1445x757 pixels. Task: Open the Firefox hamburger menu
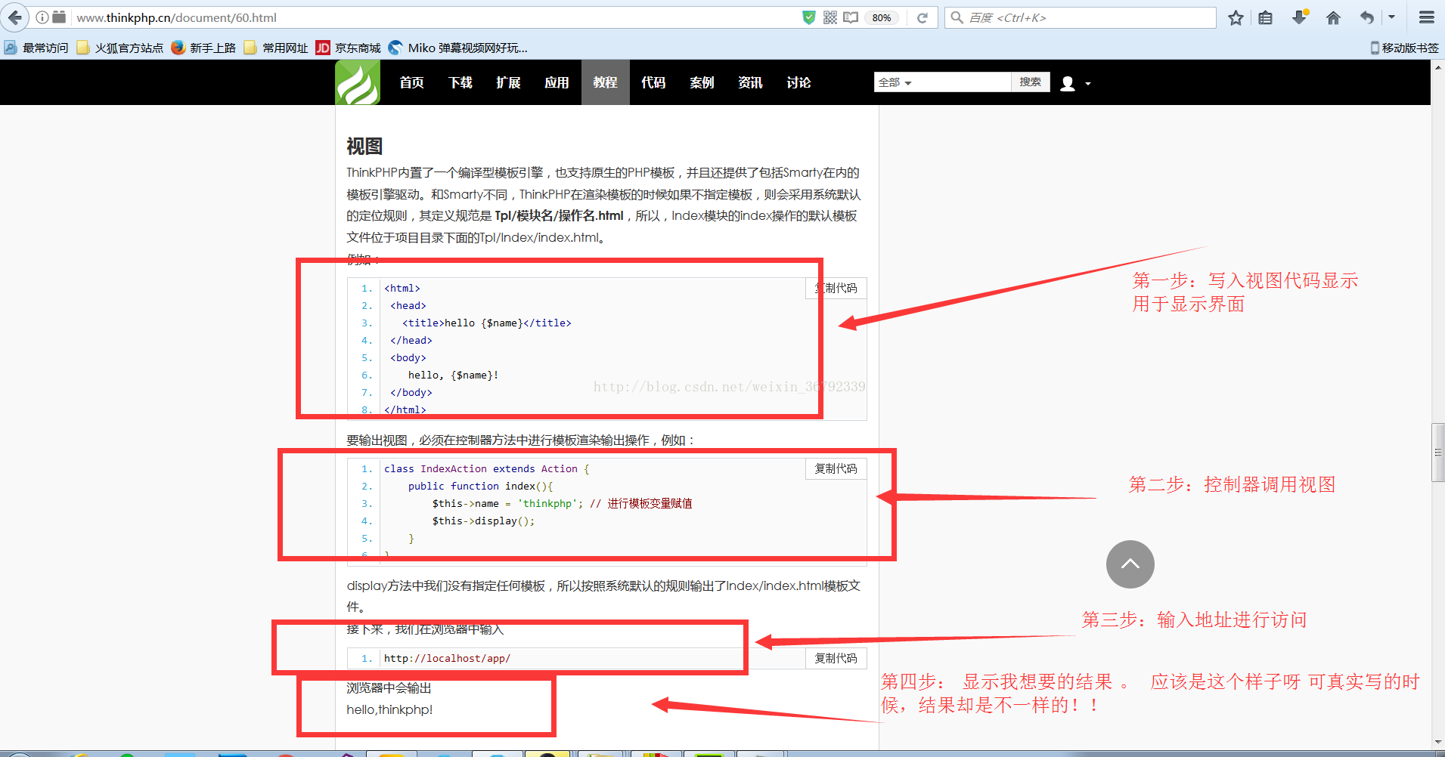[x=1426, y=17]
